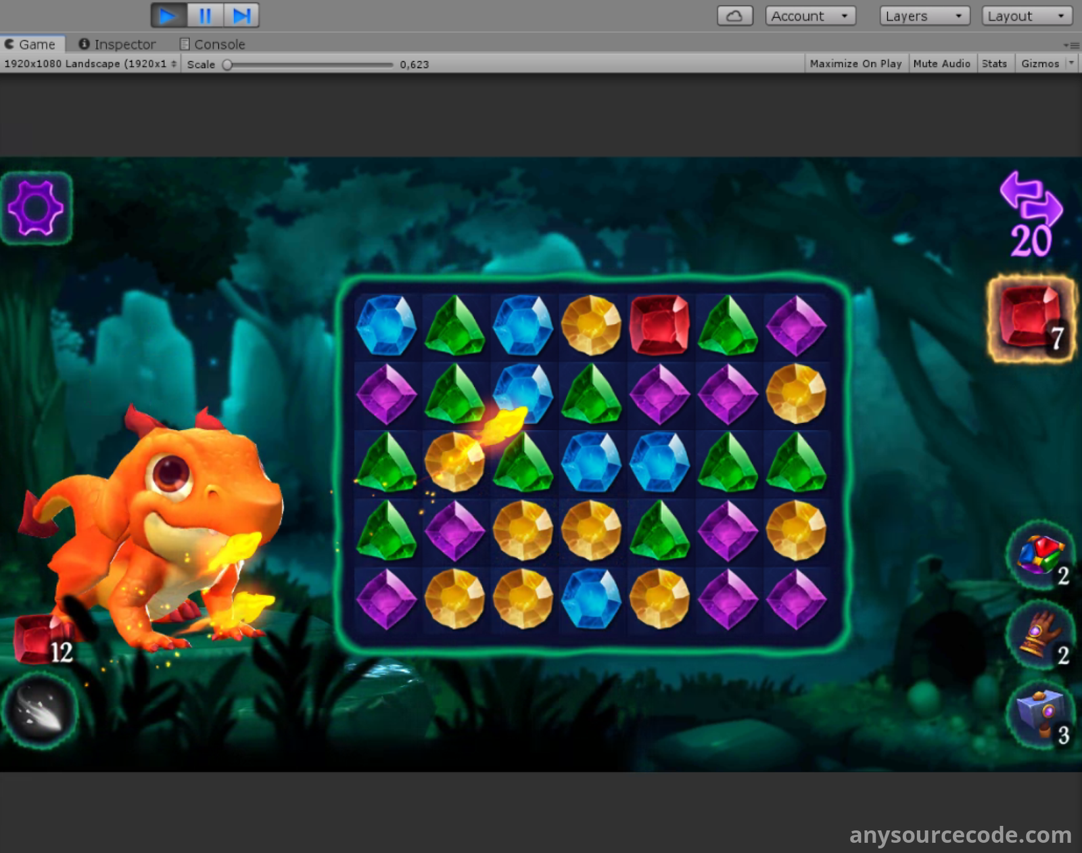The width and height of the screenshot is (1082, 853).
Task: Activate the dragon fireball ability icon
Action: (x=40, y=711)
